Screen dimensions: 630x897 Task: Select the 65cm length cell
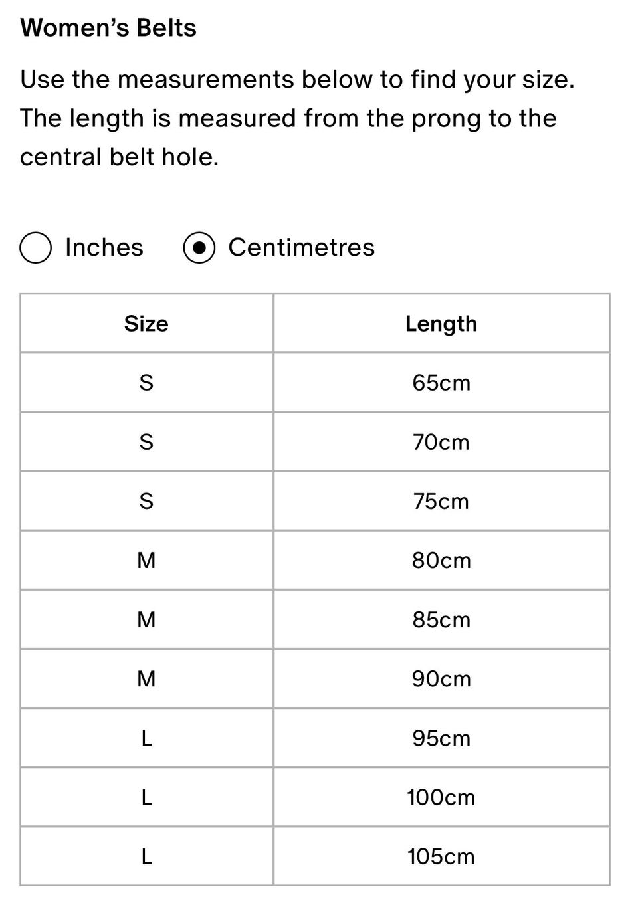point(441,383)
